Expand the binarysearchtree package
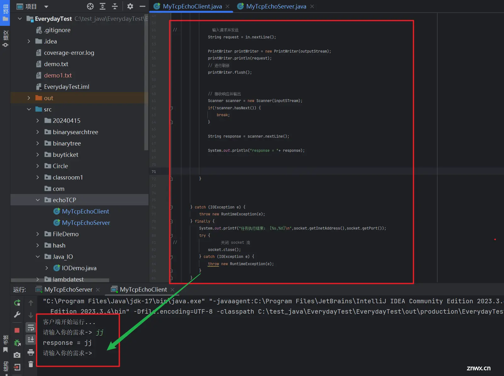Viewport: 504px width, 376px height. (37, 132)
